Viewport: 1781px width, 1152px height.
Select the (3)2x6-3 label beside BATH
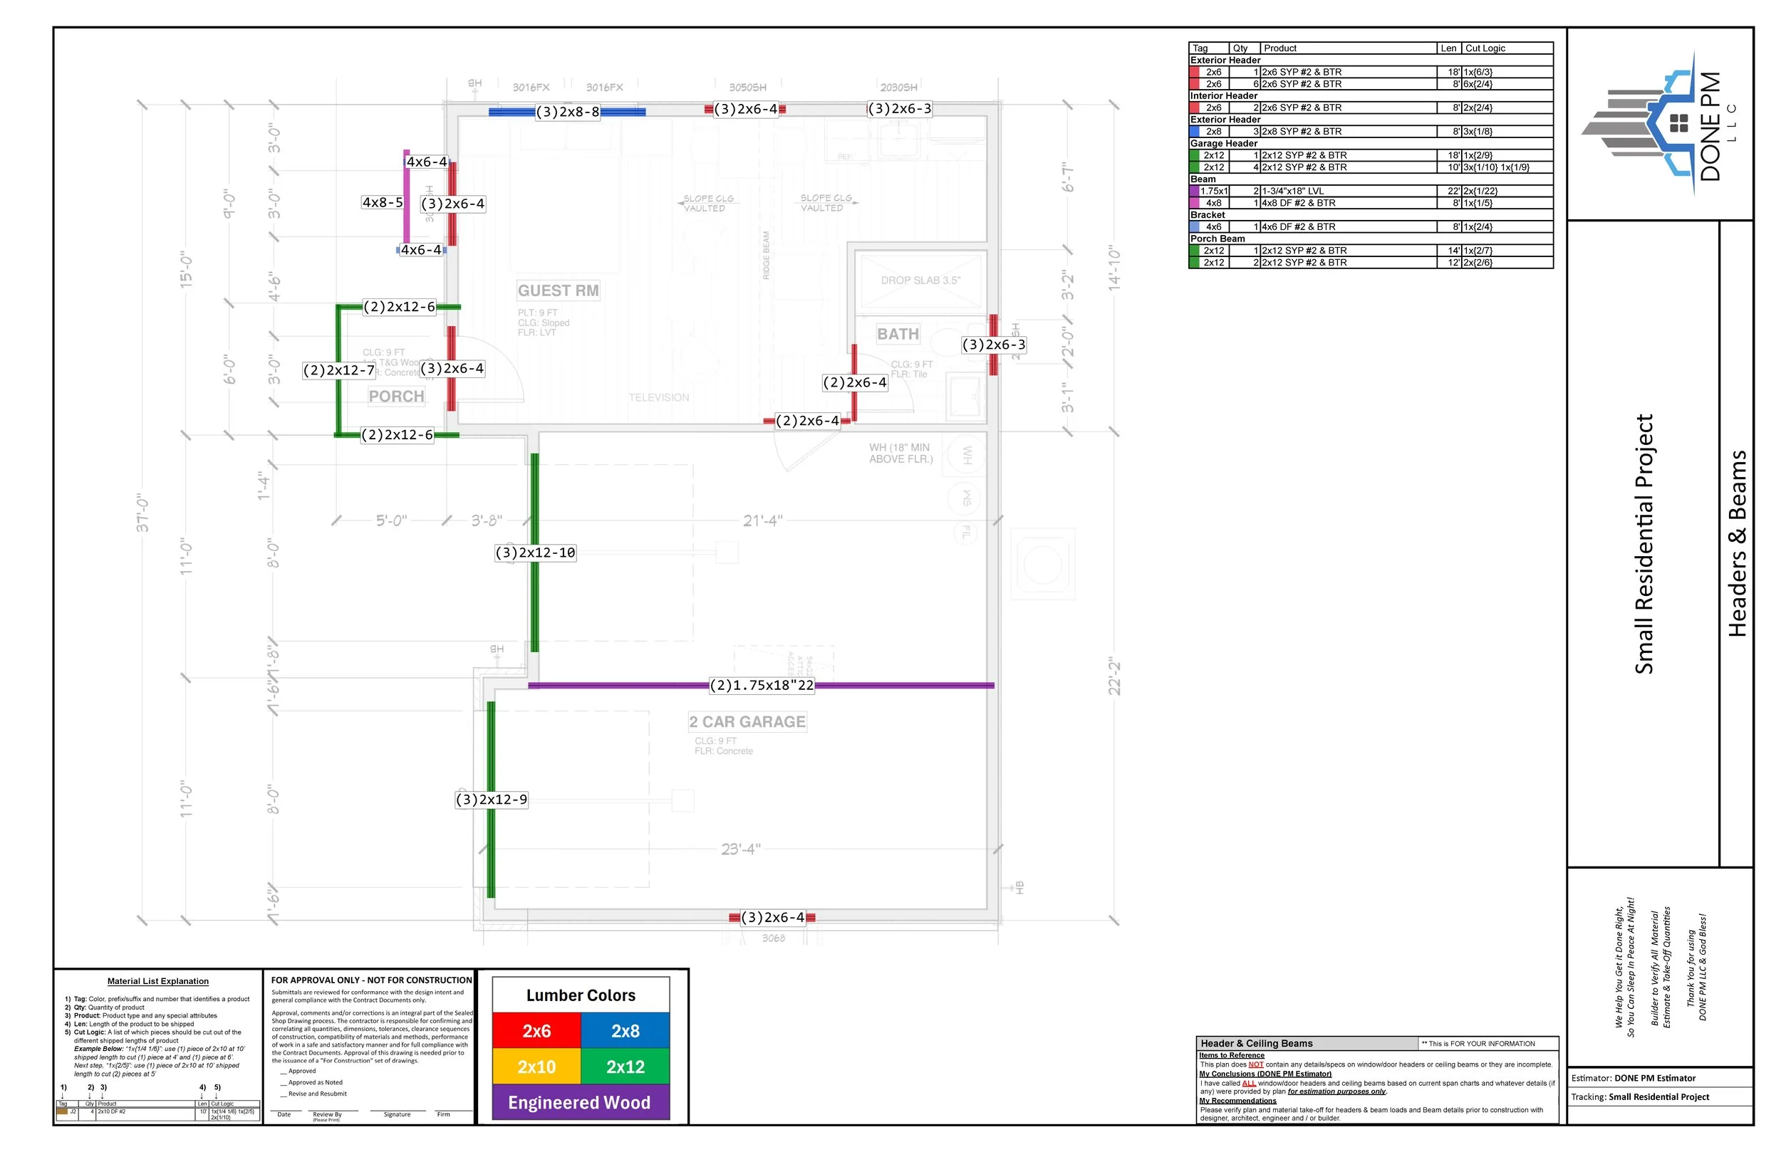click(994, 345)
